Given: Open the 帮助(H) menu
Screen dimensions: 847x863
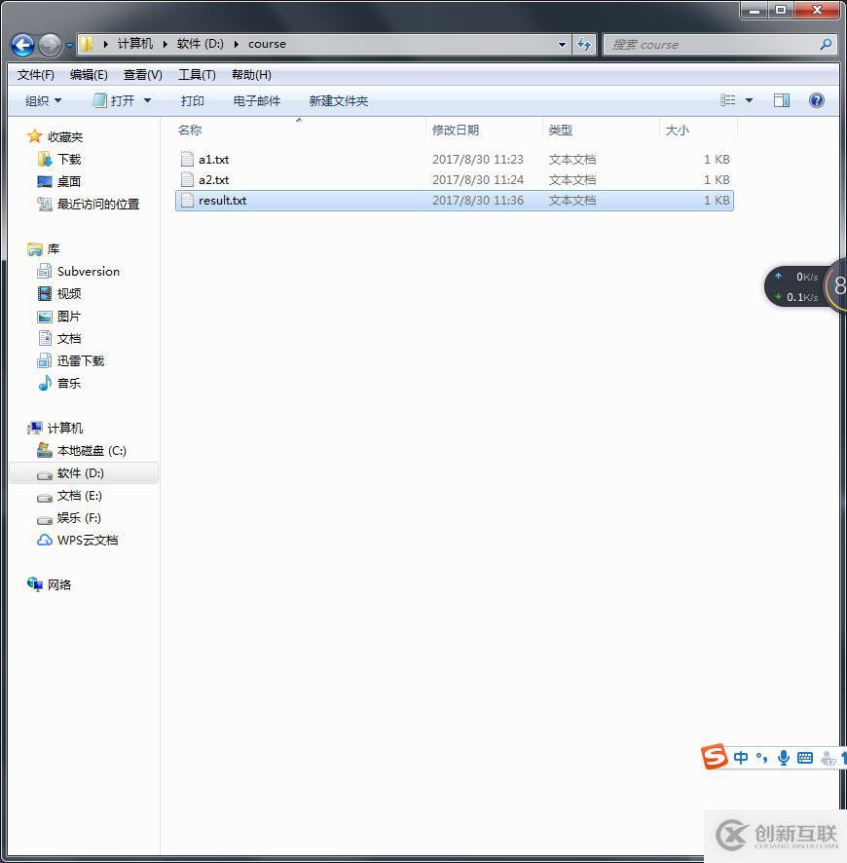Looking at the screenshot, I should click(251, 75).
